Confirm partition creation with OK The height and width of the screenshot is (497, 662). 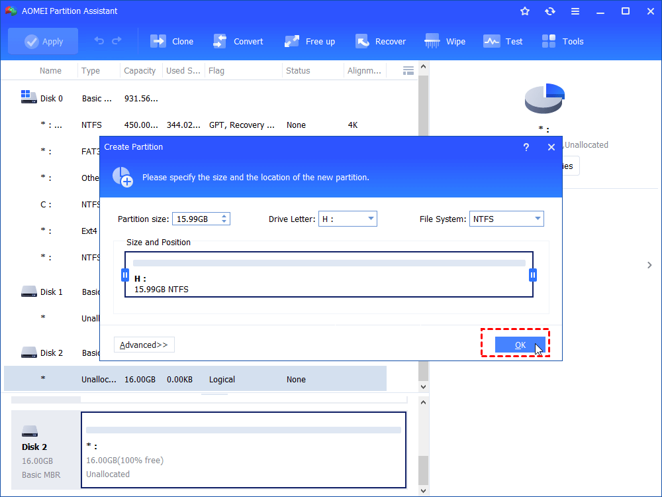pyautogui.click(x=520, y=345)
